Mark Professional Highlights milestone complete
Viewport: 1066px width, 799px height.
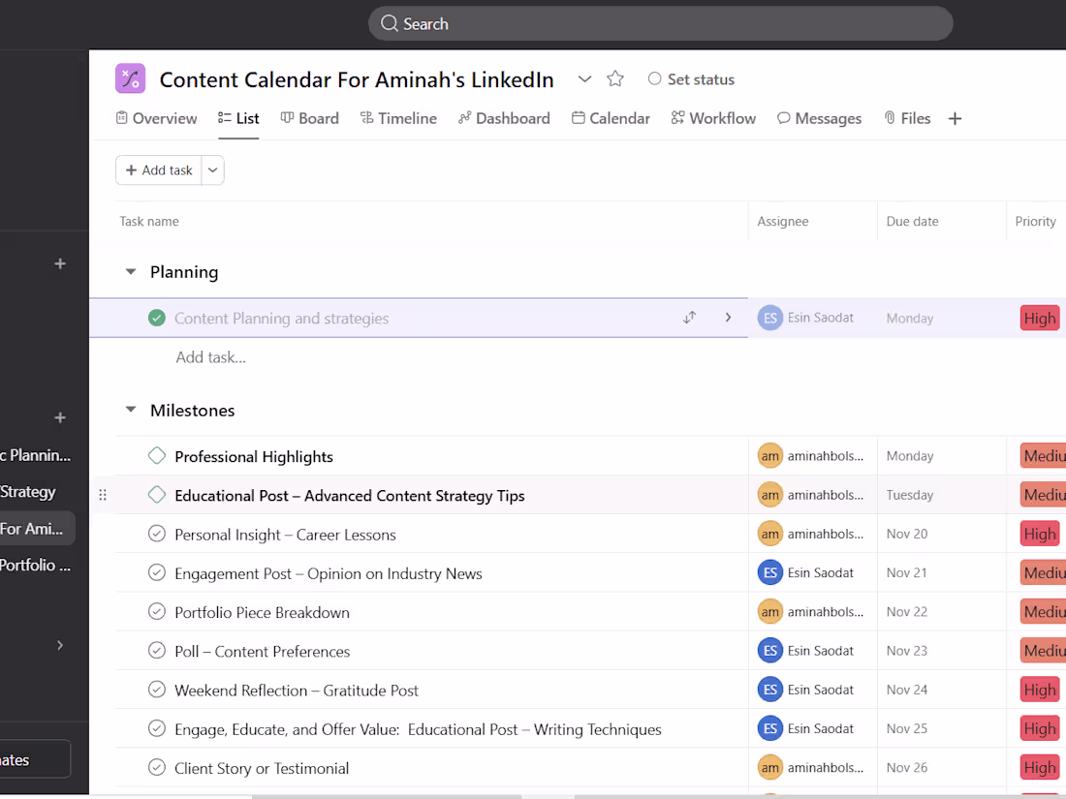point(157,455)
